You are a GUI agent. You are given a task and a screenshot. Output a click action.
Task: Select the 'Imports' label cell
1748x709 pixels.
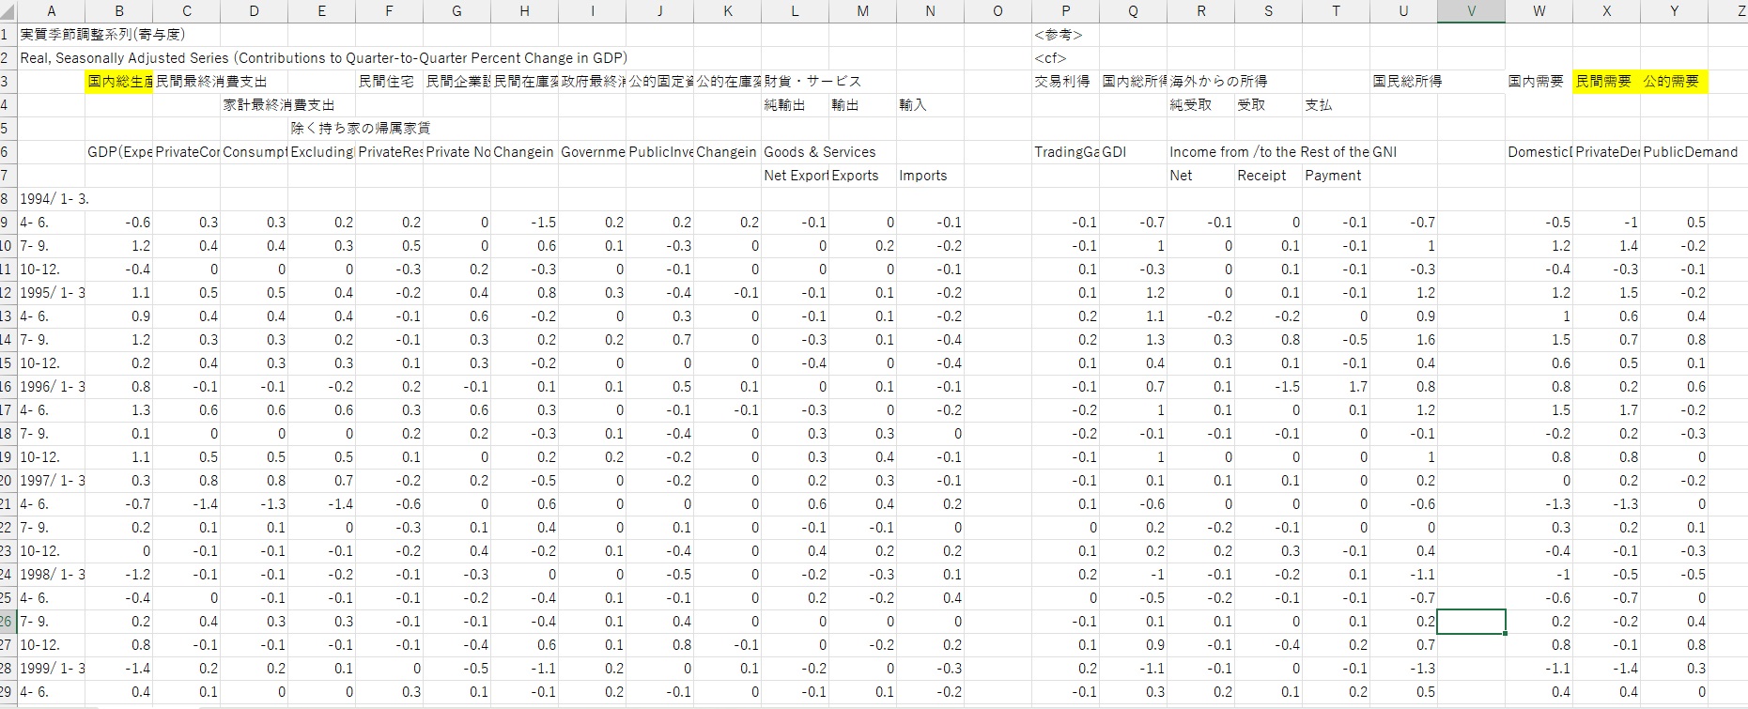click(923, 176)
